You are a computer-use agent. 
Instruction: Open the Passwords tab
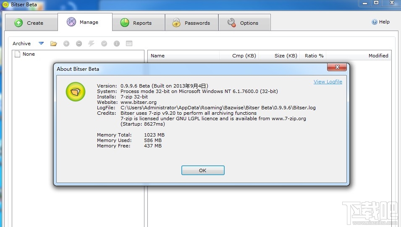[191, 23]
